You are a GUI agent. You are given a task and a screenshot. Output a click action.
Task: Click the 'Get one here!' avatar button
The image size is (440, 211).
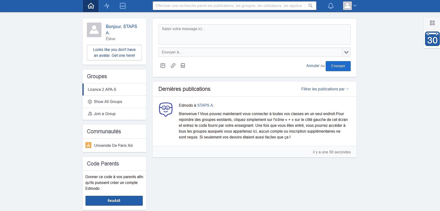114,52
